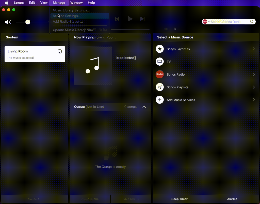Screen dimensions: 260x204
Task: Open the search source dropdown arrow
Action: point(209,22)
